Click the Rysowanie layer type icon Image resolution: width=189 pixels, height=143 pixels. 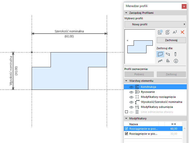pos(137,92)
